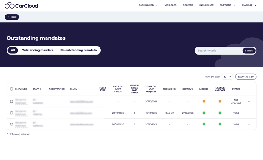This screenshot has width=263, height=160.
Task: Select the No outstanding mandate filter tab
Action: click(x=79, y=50)
